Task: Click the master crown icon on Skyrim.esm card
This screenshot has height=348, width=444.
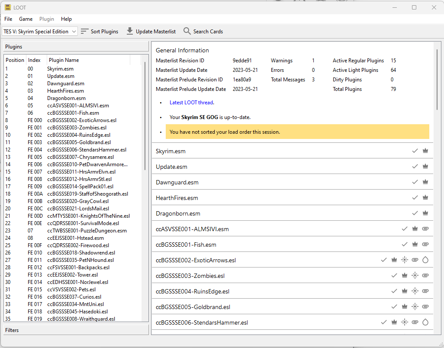Action: (425, 151)
